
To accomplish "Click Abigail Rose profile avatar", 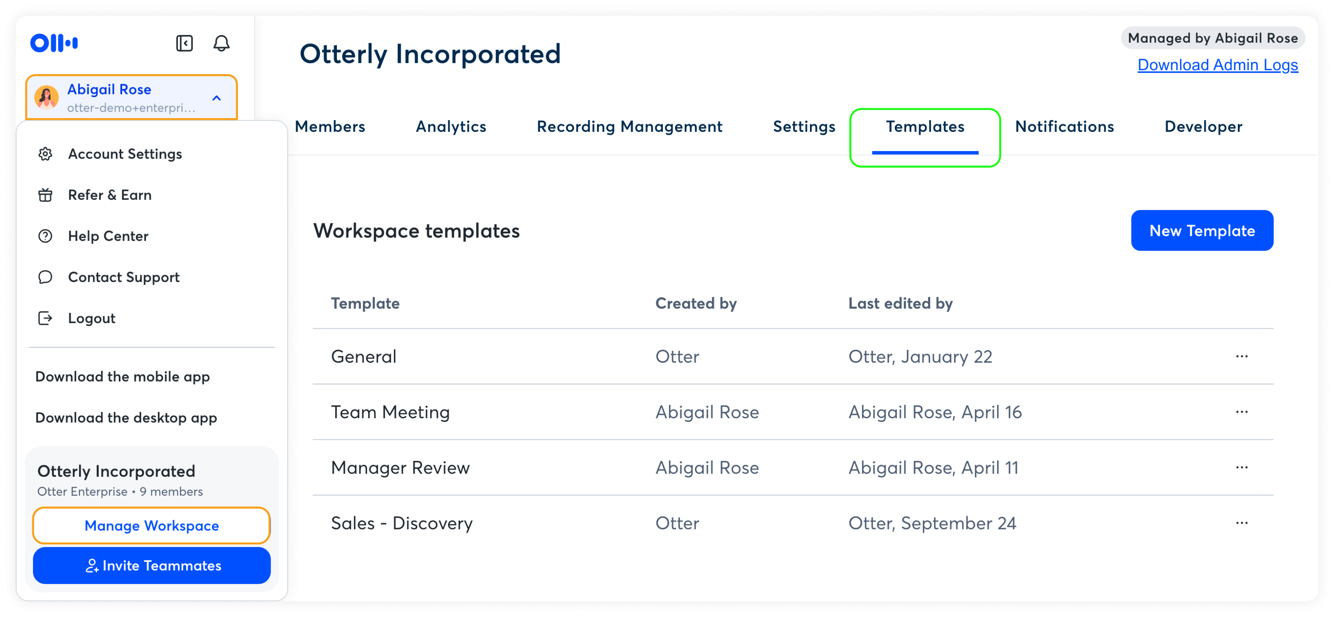I will [x=47, y=98].
